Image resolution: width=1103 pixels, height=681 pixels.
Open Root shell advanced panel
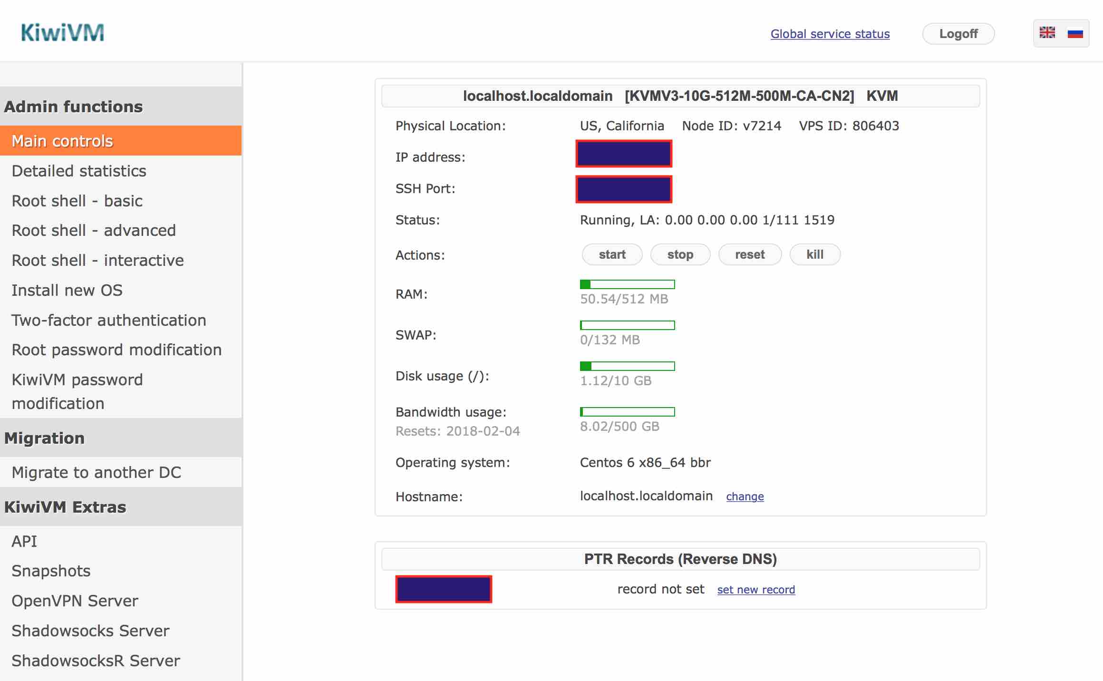click(x=93, y=230)
